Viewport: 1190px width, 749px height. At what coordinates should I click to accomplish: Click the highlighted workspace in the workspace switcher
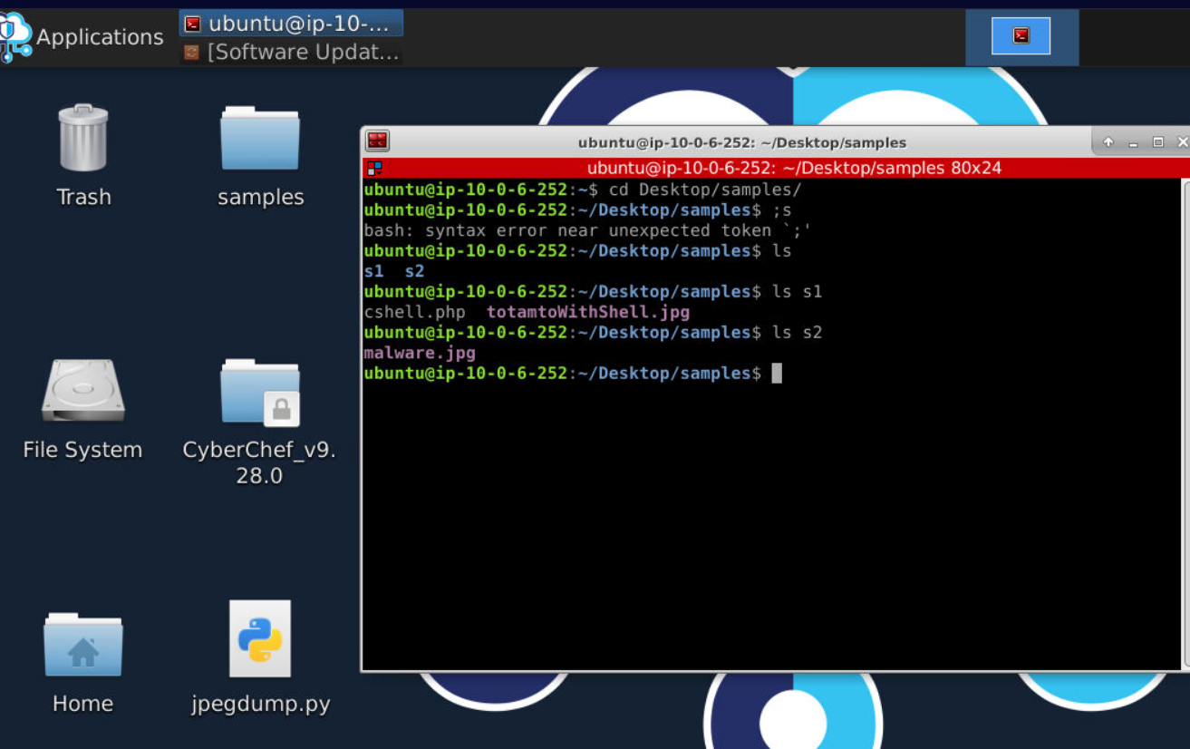click(x=1021, y=36)
